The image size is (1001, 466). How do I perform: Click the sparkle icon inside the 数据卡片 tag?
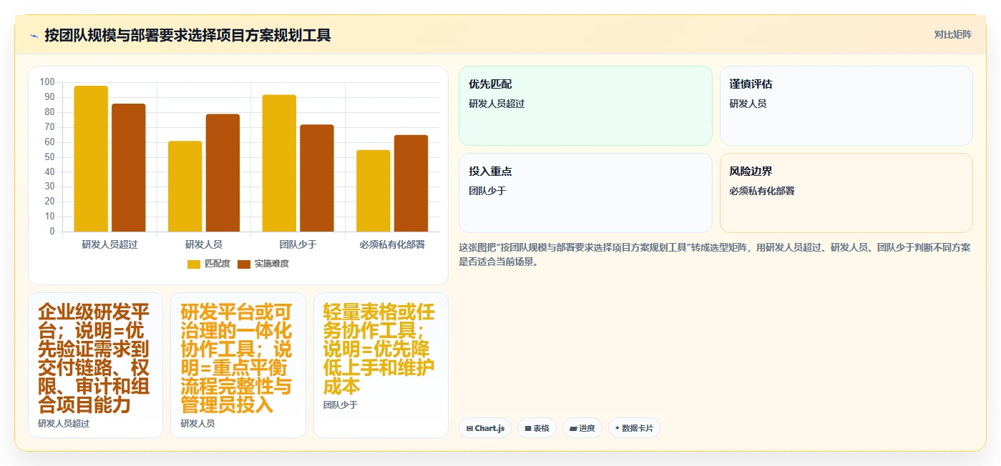coord(617,428)
